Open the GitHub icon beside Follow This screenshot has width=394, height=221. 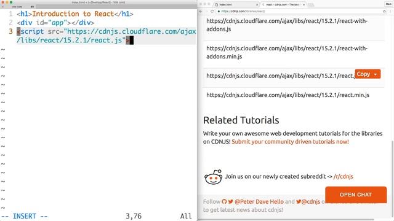click(224, 201)
